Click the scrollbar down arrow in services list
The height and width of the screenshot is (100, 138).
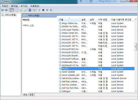coord(136,91)
